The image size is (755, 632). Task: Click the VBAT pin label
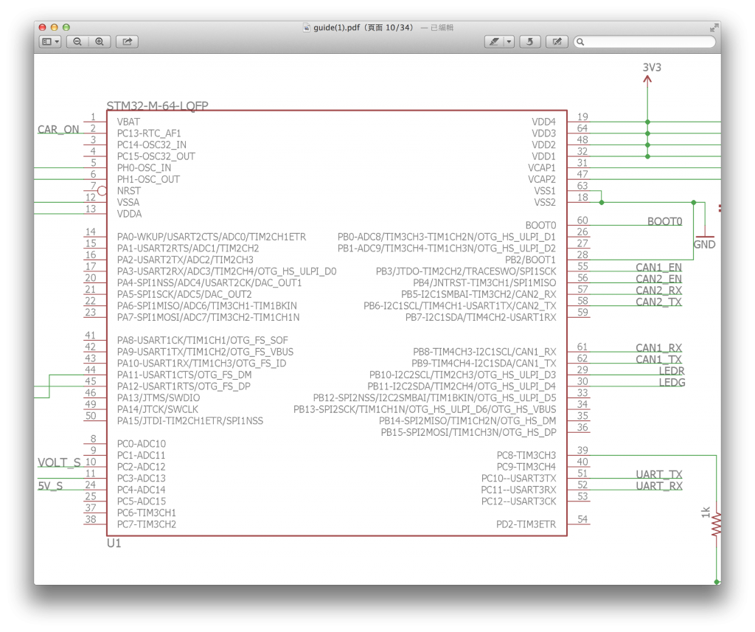tap(128, 122)
